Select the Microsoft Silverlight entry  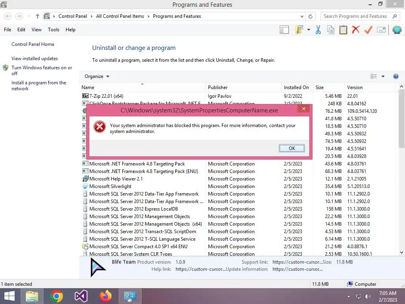click(x=238, y=186)
